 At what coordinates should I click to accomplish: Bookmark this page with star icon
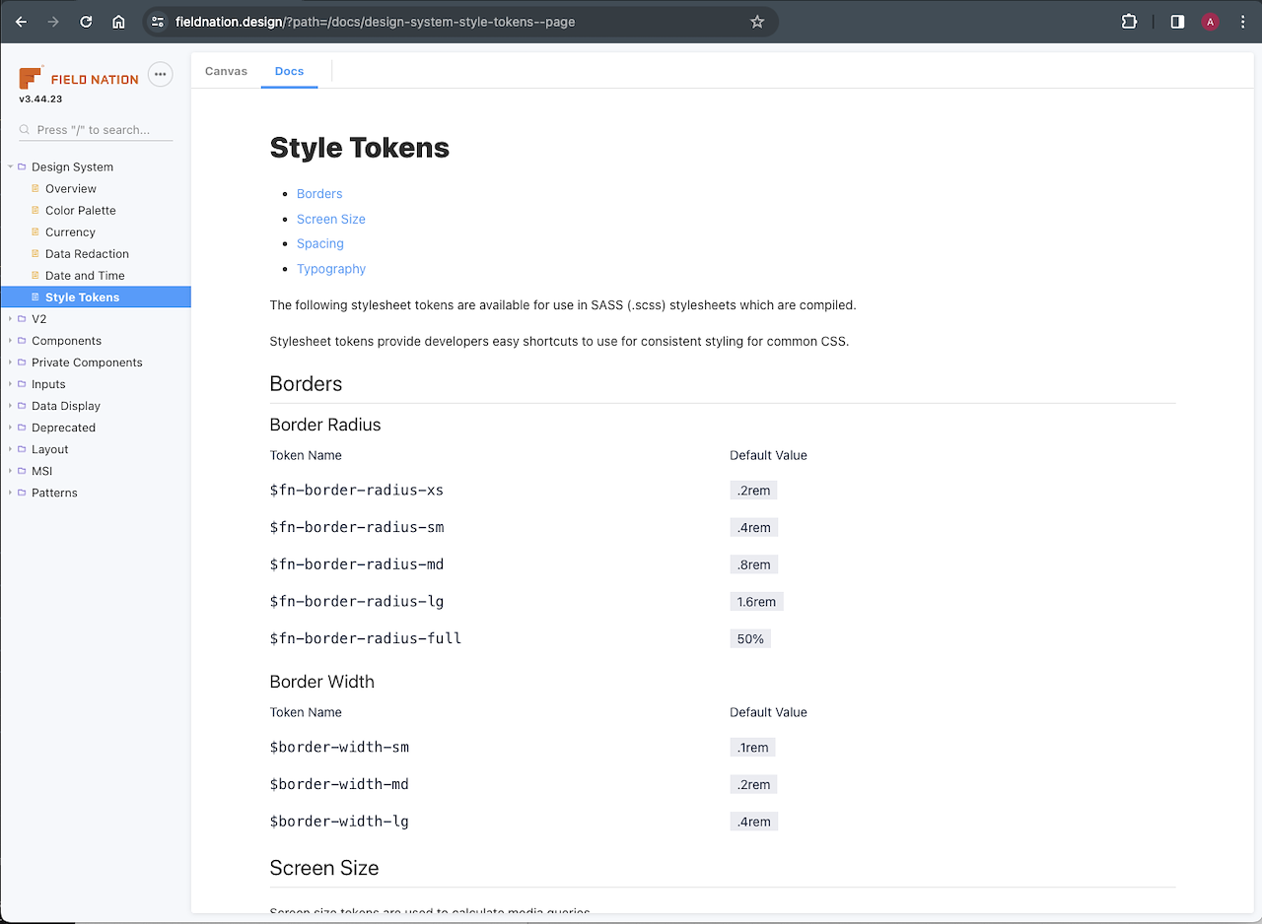pos(757,22)
